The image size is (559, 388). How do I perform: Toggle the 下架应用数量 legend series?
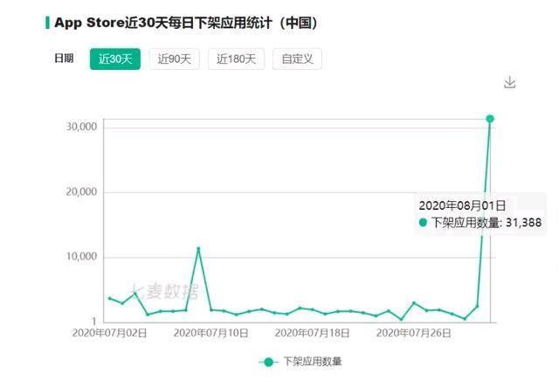[x=300, y=362]
